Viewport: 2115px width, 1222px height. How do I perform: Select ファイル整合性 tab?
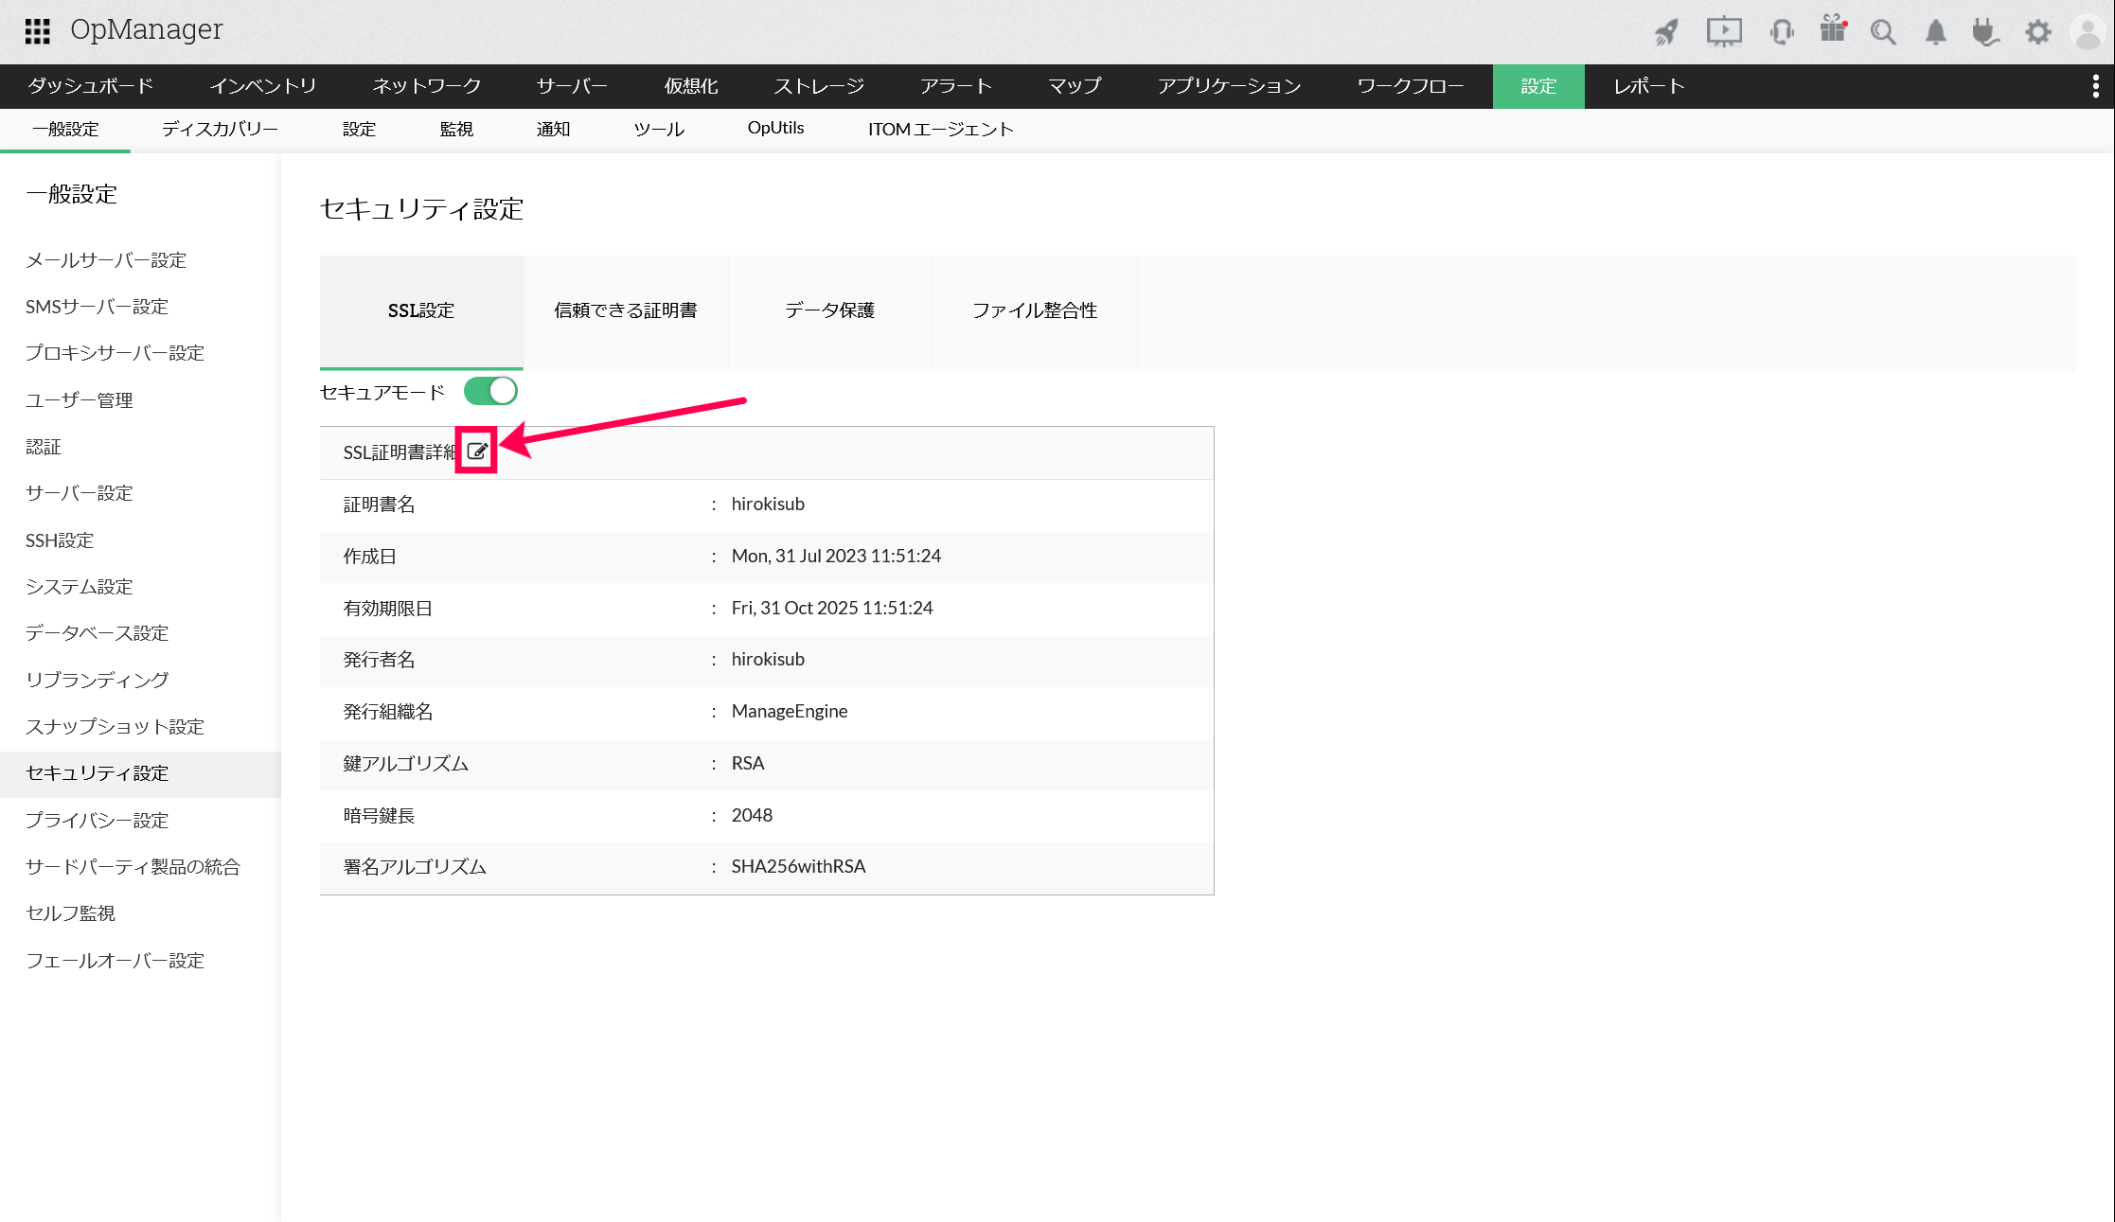point(1035,310)
